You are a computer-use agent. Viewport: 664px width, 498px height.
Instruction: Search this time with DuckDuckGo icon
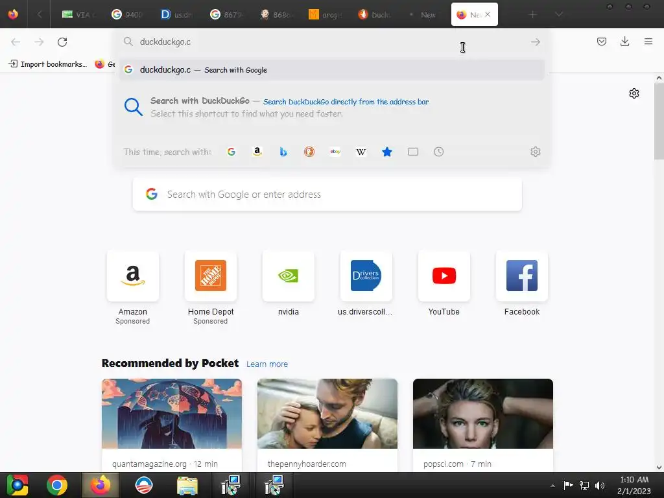tap(309, 152)
